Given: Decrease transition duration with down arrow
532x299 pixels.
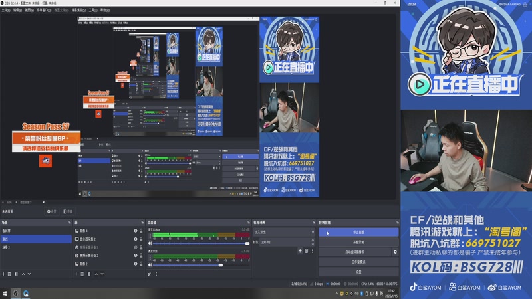Looking at the screenshot, I should pos(313,244).
